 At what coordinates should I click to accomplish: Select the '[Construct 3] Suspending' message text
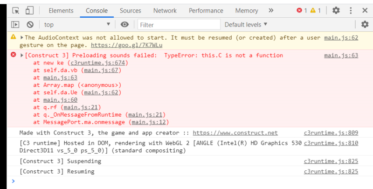pyautogui.click(x=60, y=161)
